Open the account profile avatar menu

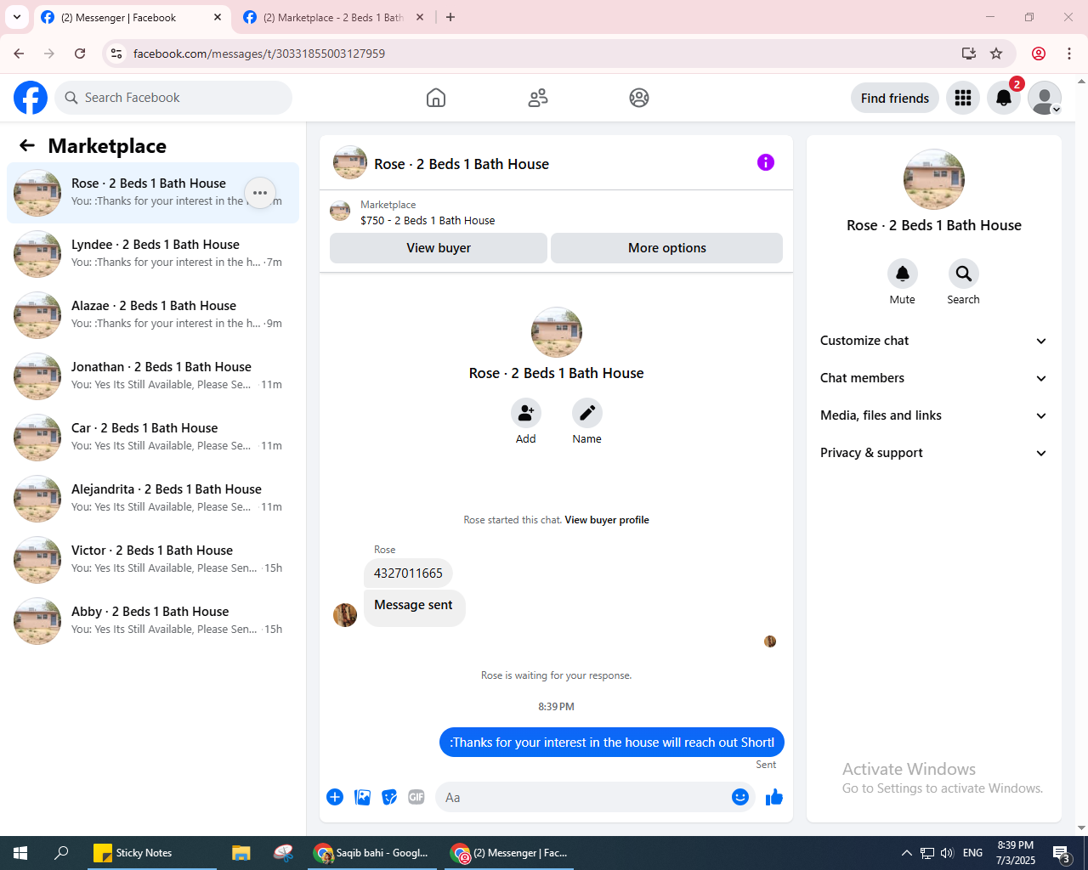(1045, 98)
